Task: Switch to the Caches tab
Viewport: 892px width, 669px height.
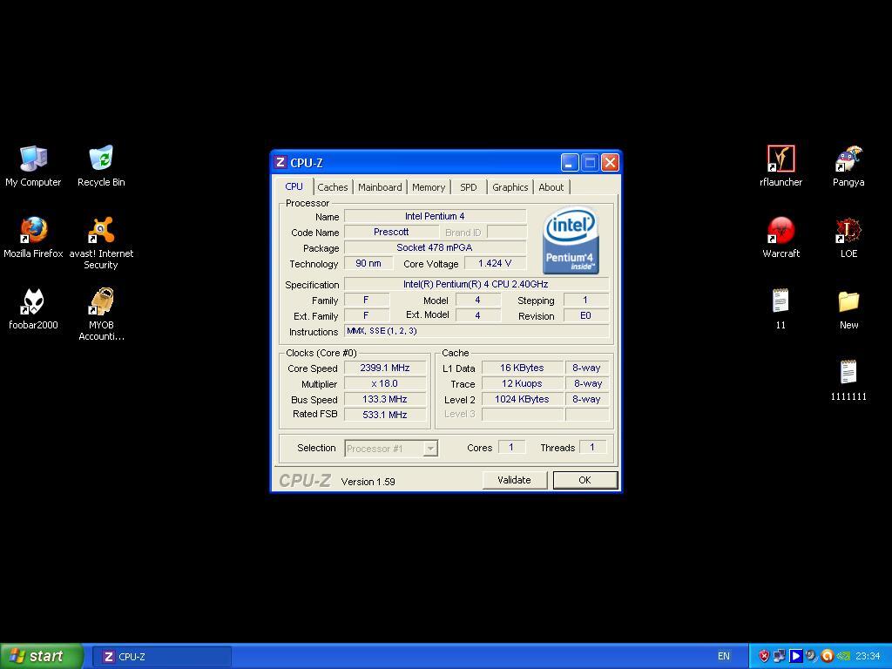Action: pyautogui.click(x=332, y=187)
